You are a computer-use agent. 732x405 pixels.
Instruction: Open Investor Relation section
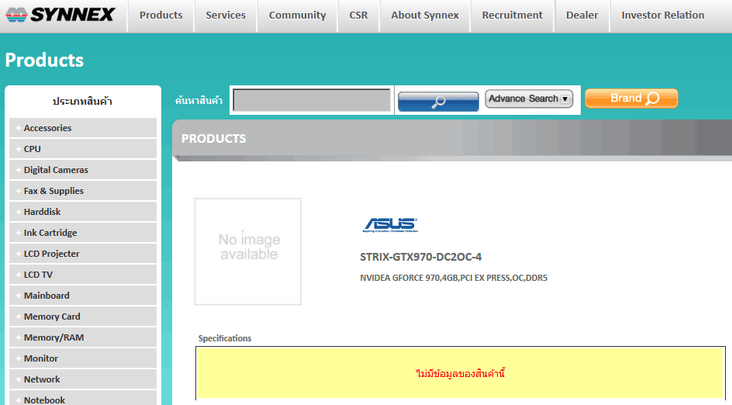[x=662, y=16]
